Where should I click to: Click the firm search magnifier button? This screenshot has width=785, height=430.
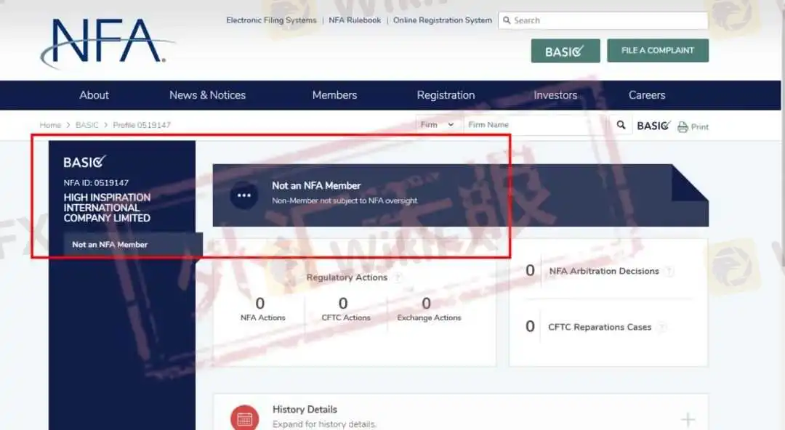pos(621,125)
